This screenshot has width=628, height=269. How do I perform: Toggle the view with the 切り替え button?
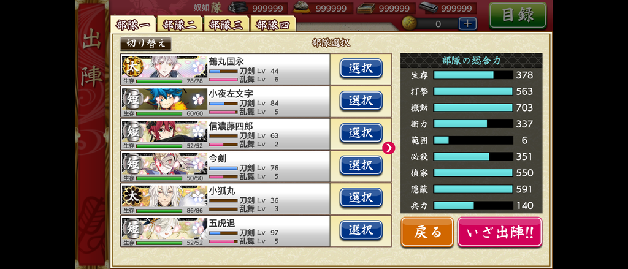click(146, 44)
